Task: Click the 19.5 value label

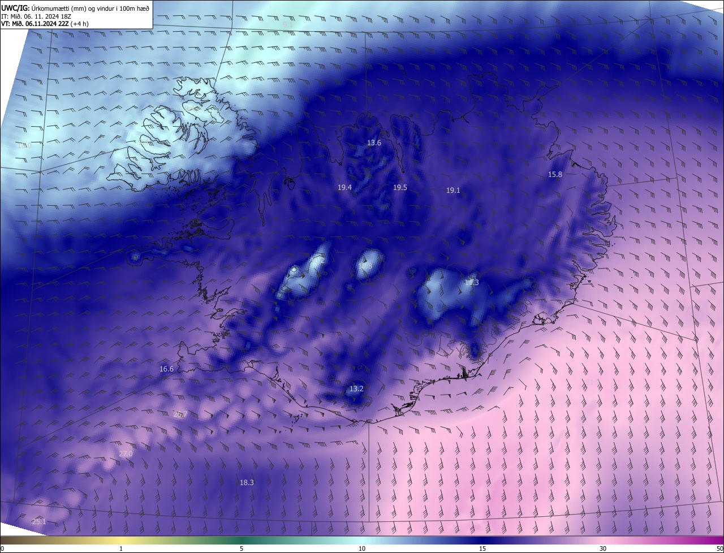Action: [400, 187]
